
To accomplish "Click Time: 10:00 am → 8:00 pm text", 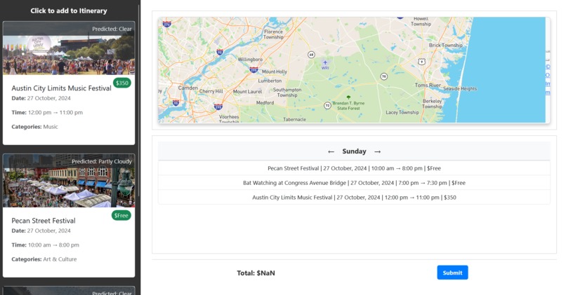I will point(45,245).
